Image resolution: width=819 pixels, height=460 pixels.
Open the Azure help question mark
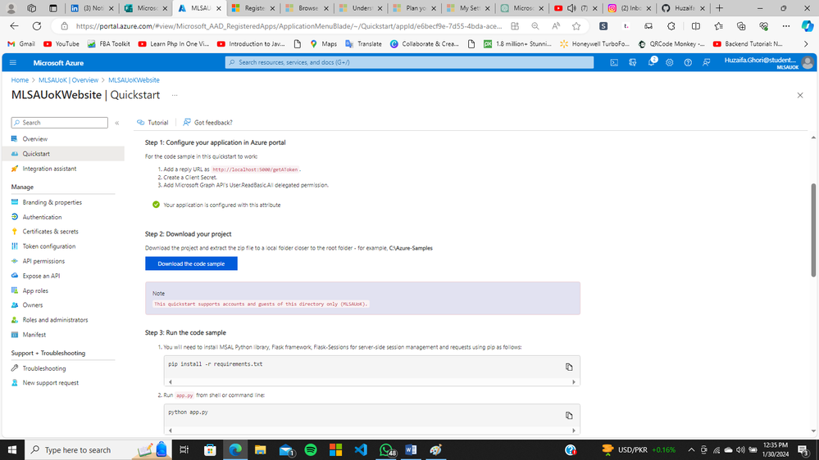click(x=688, y=62)
